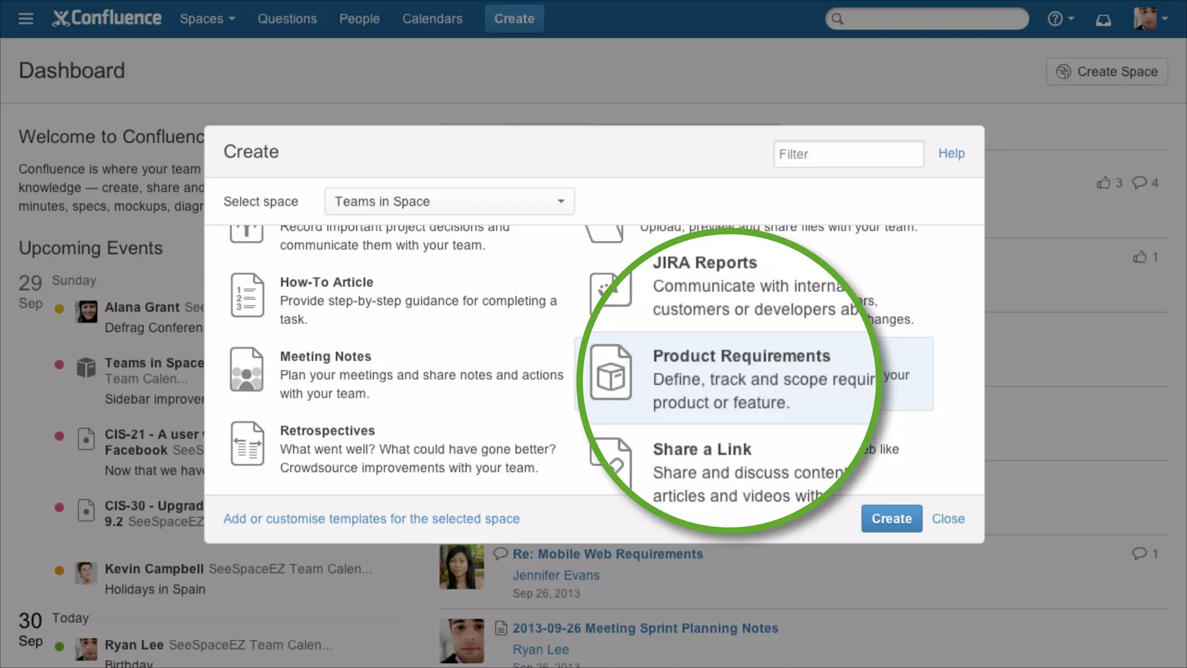Click the Close link in dialog
1187x668 pixels.
point(948,519)
